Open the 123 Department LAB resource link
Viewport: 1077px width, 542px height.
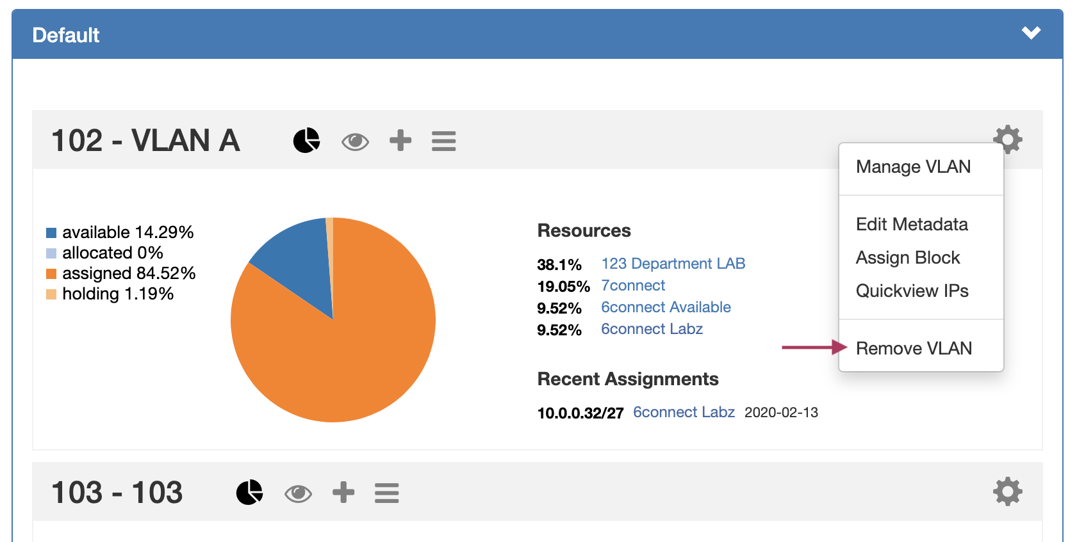coord(673,264)
